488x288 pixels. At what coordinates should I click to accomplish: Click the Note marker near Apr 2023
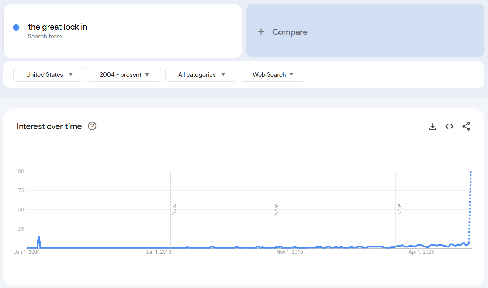(x=399, y=209)
